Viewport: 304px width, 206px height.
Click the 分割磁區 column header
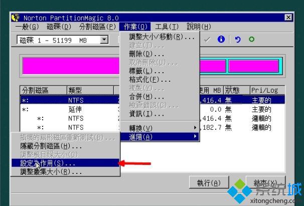(44, 90)
